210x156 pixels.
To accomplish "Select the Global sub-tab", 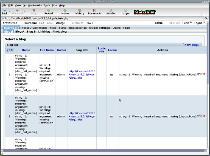I will pyautogui.click(x=8, y=32).
